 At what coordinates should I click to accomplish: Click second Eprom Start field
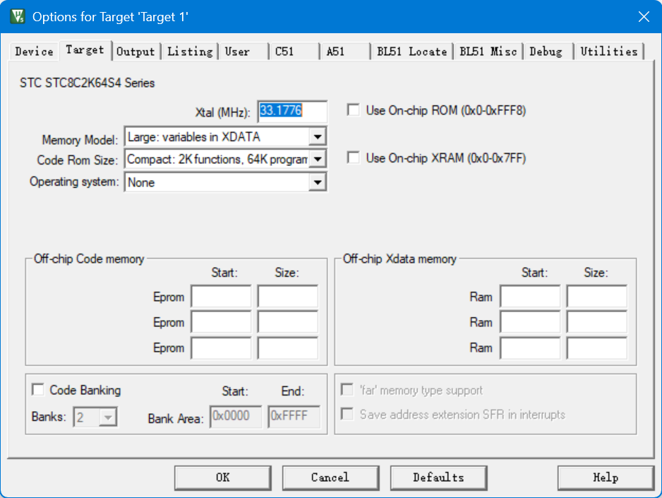tap(221, 322)
